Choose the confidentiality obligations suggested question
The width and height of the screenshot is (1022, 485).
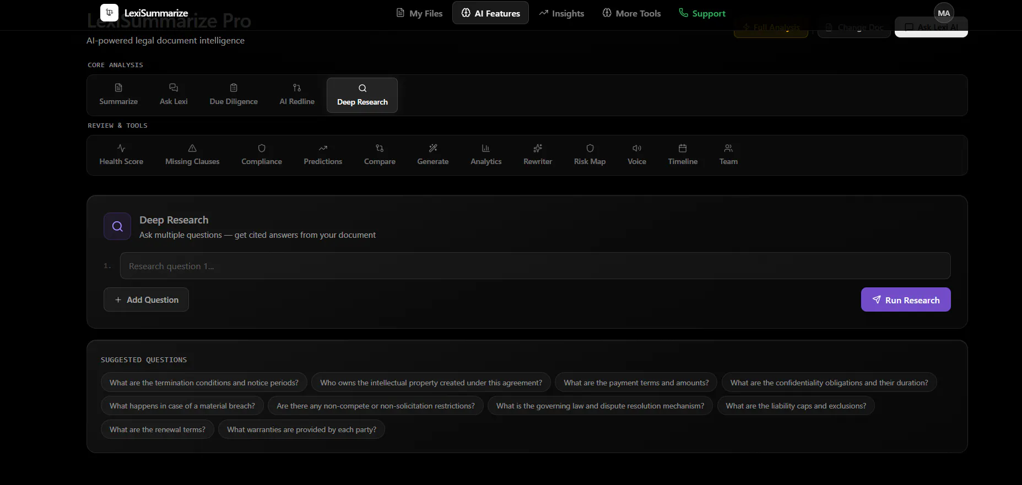[829, 383]
